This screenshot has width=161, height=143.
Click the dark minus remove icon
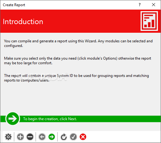pos(30,137)
